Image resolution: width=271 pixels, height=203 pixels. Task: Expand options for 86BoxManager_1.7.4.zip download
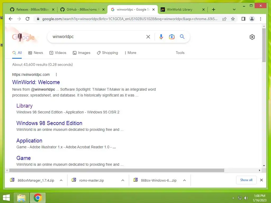(x=61, y=180)
